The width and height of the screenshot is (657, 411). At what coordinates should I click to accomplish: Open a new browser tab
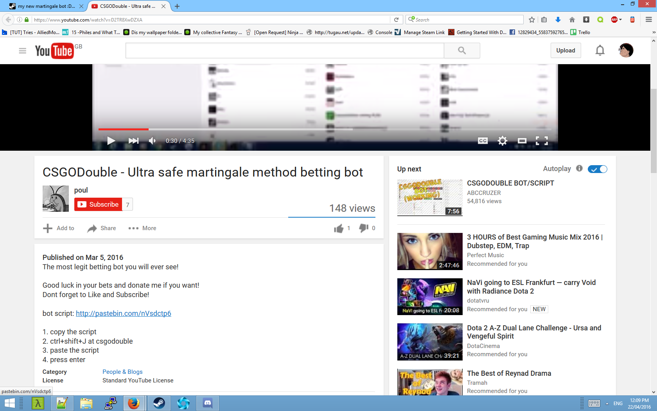tap(177, 6)
